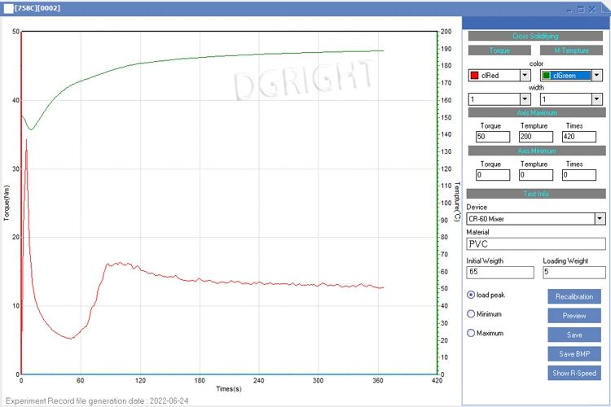The height and width of the screenshot is (407, 611).
Task: Focus the Axis Minimum Torque field
Action: click(493, 175)
